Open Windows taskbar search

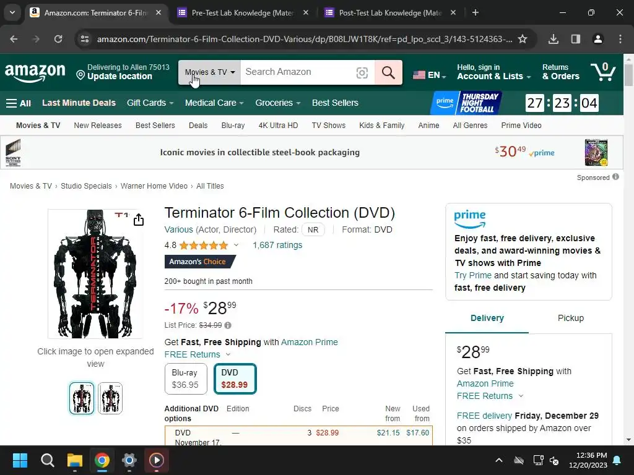(47, 460)
